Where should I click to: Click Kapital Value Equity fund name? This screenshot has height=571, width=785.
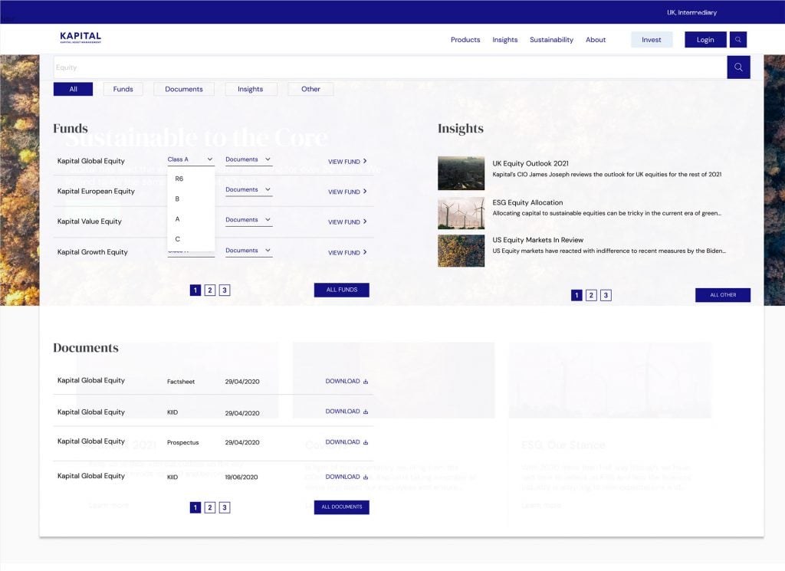coord(90,222)
